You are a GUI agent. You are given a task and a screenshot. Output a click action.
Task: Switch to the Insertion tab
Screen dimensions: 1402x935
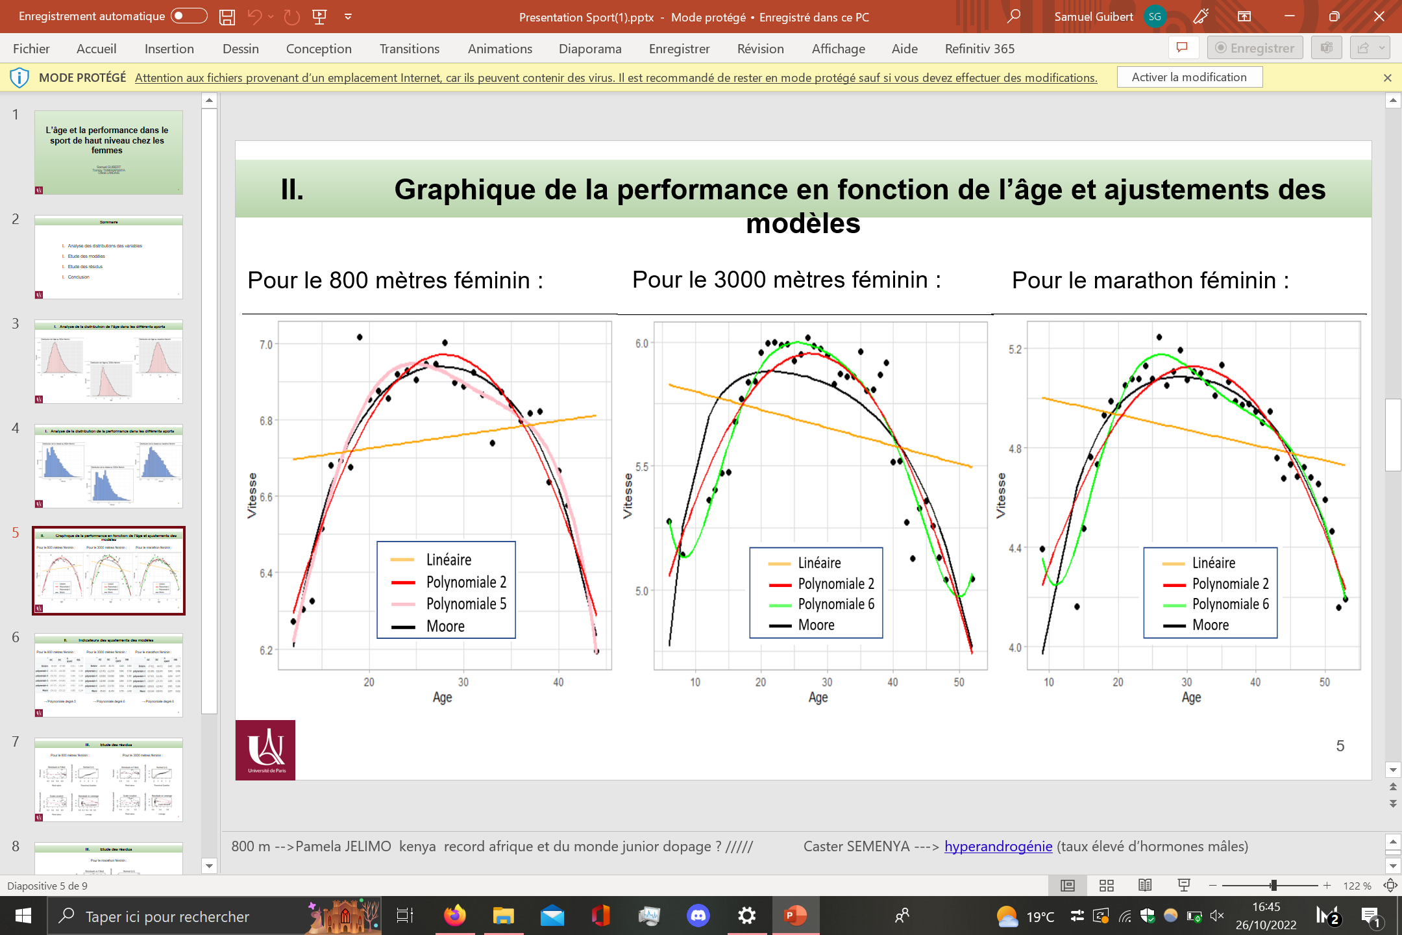point(169,49)
